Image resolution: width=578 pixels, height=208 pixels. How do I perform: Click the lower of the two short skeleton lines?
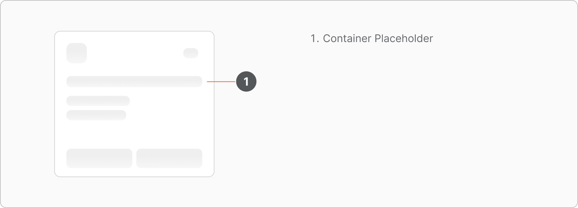(96, 115)
